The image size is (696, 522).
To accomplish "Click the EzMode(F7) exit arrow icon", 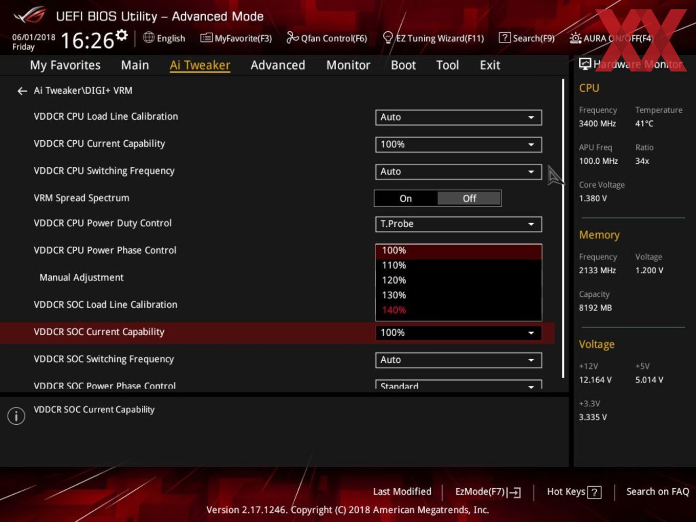I will click(514, 492).
